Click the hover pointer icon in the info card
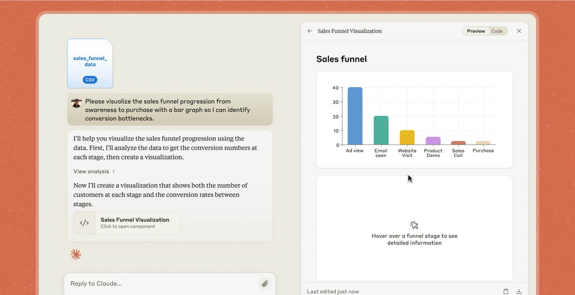Image resolution: width=575 pixels, height=295 pixels. click(x=414, y=225)
